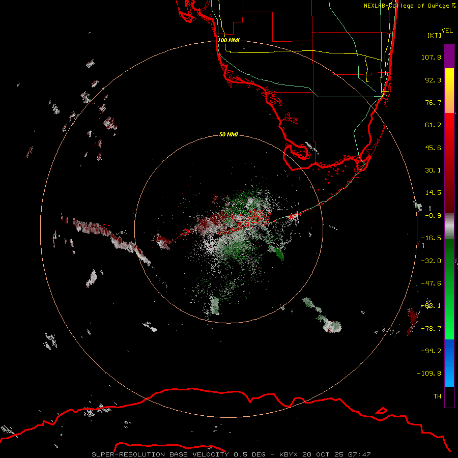Select the gray zero-velocity bar segment

point(449,226)
